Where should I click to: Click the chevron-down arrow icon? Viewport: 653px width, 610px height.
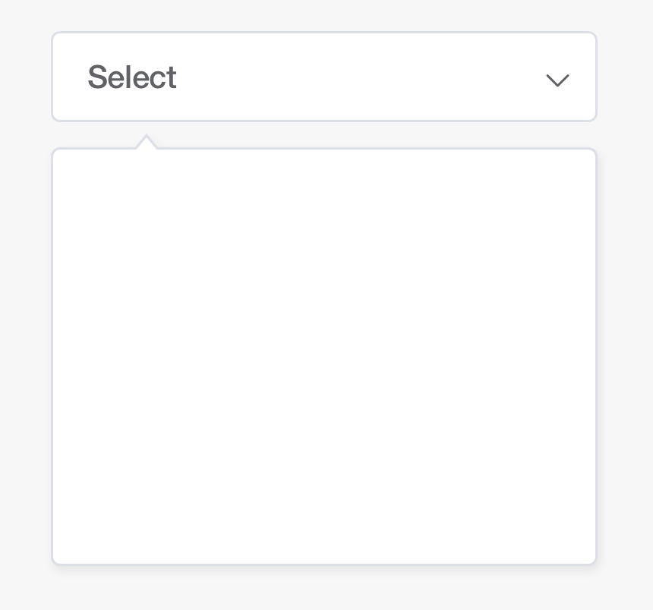coord(557,80)
